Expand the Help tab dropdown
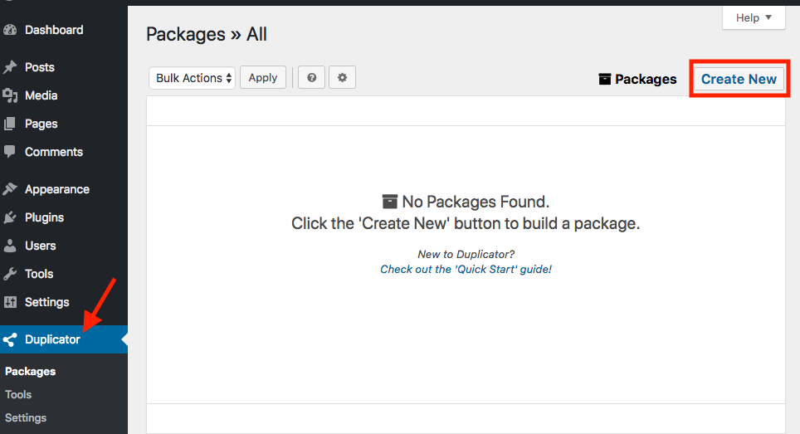 (754, 17)
